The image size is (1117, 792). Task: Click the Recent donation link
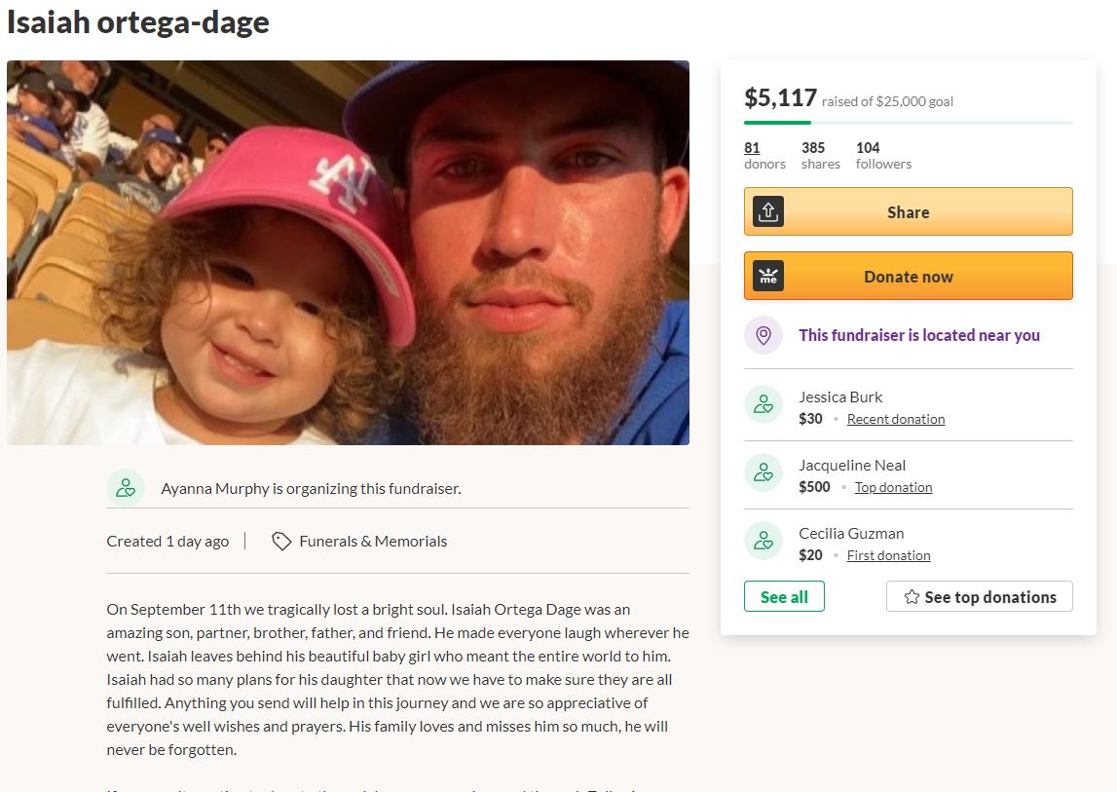click(896, 420)
